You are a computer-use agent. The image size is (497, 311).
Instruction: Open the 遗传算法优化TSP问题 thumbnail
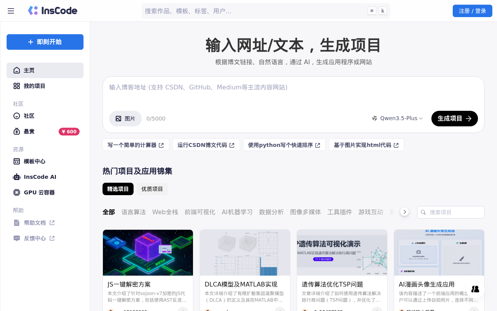pos(342,253)
